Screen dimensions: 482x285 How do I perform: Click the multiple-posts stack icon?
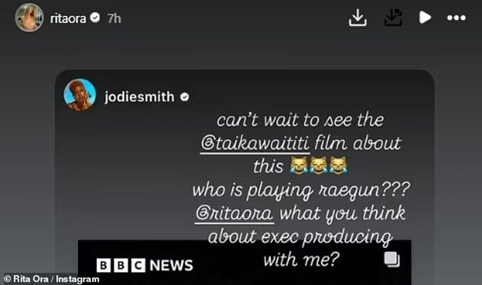coord(392,259)
